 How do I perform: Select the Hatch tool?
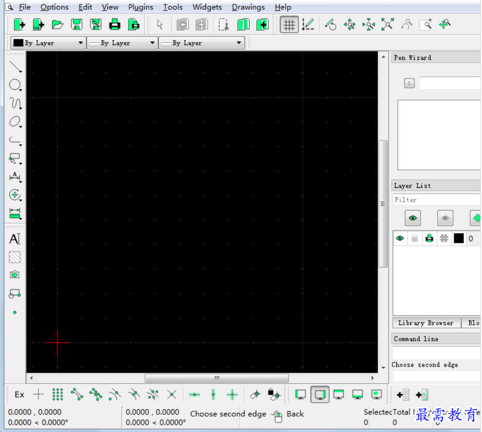[x=15, y=257]
